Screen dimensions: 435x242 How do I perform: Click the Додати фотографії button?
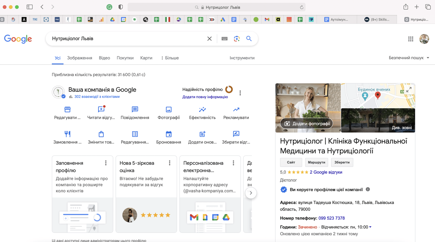click(307, 124)
